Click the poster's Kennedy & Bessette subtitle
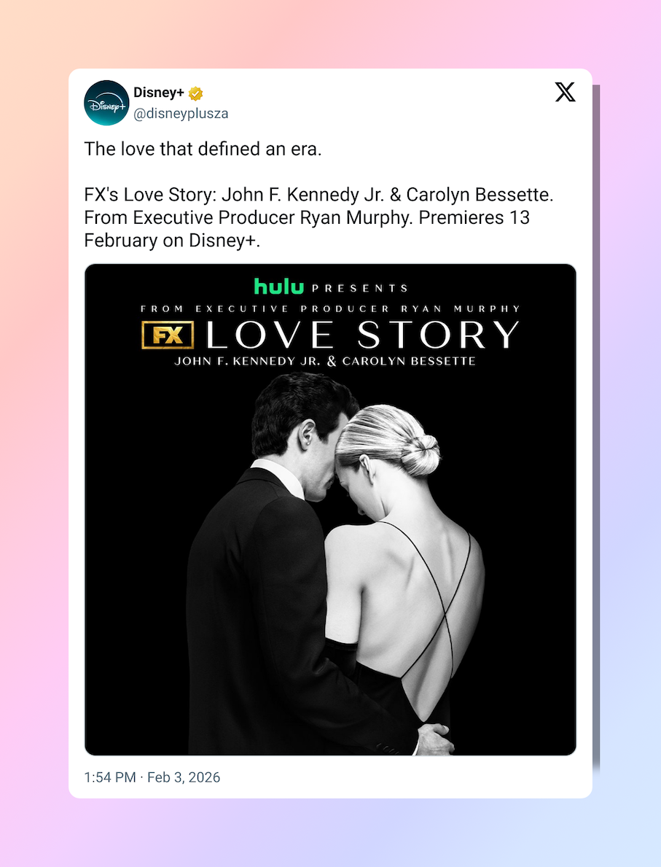 pyautogui.click(x=325, y=361)
